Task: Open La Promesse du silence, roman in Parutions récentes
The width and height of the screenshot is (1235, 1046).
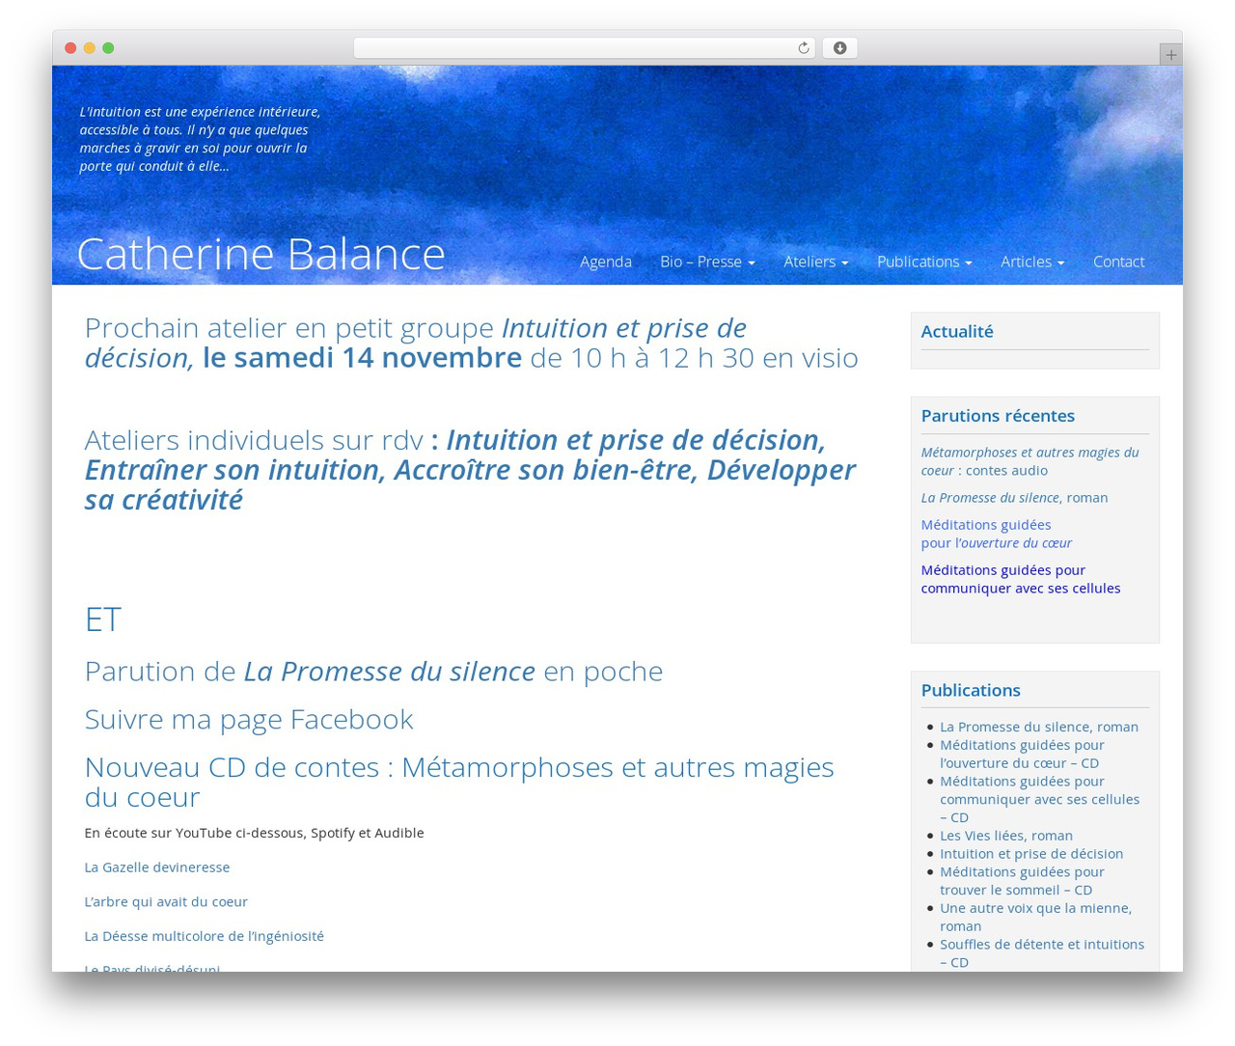Action: (1014, 498)
